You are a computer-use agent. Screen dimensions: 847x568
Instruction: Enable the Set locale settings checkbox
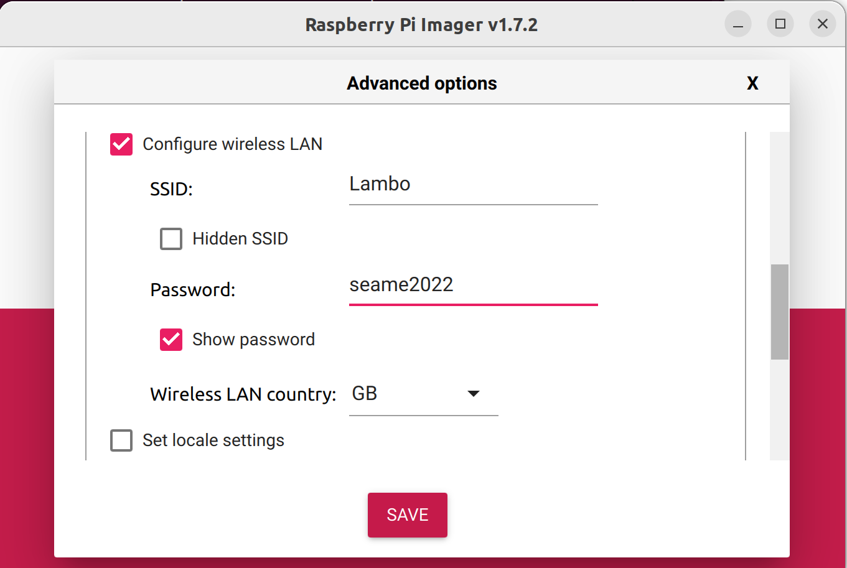[x=121, y=440]
